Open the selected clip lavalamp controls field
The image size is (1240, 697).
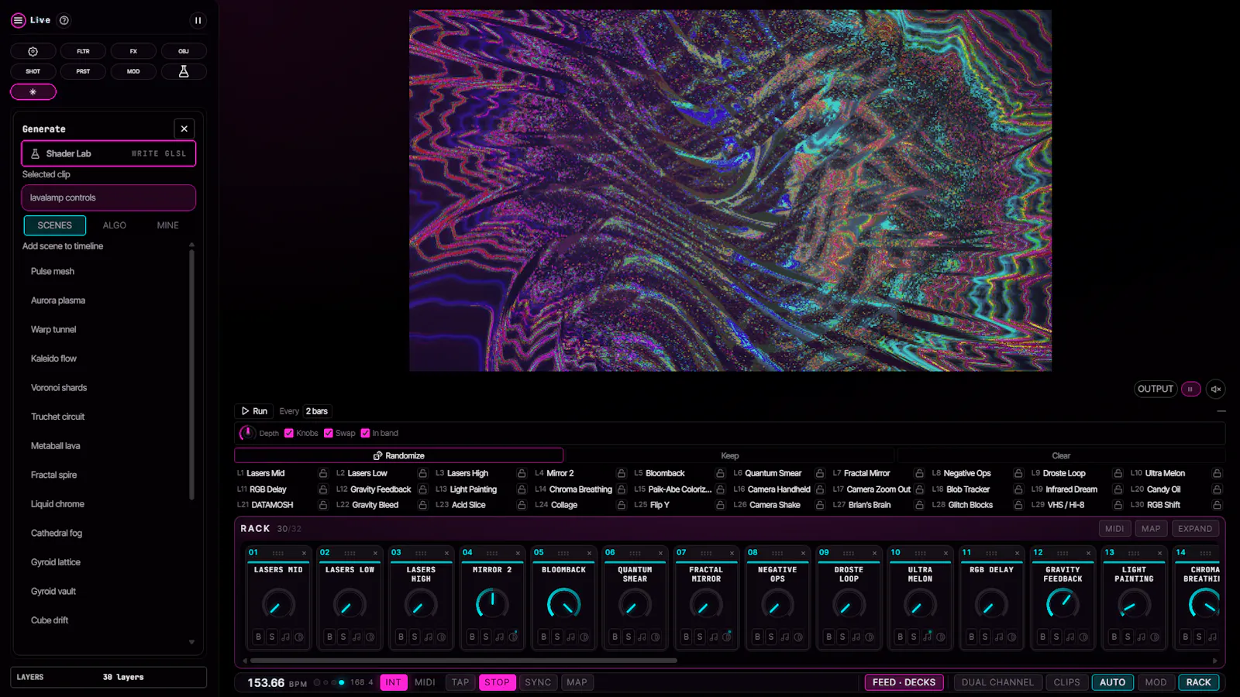108,197
